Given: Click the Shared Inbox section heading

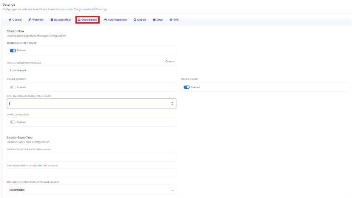Looking at the screenshot, I should [x=15, y=31].
